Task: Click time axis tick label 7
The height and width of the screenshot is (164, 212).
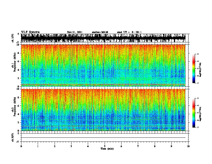Action: click(x=138, y=146)
